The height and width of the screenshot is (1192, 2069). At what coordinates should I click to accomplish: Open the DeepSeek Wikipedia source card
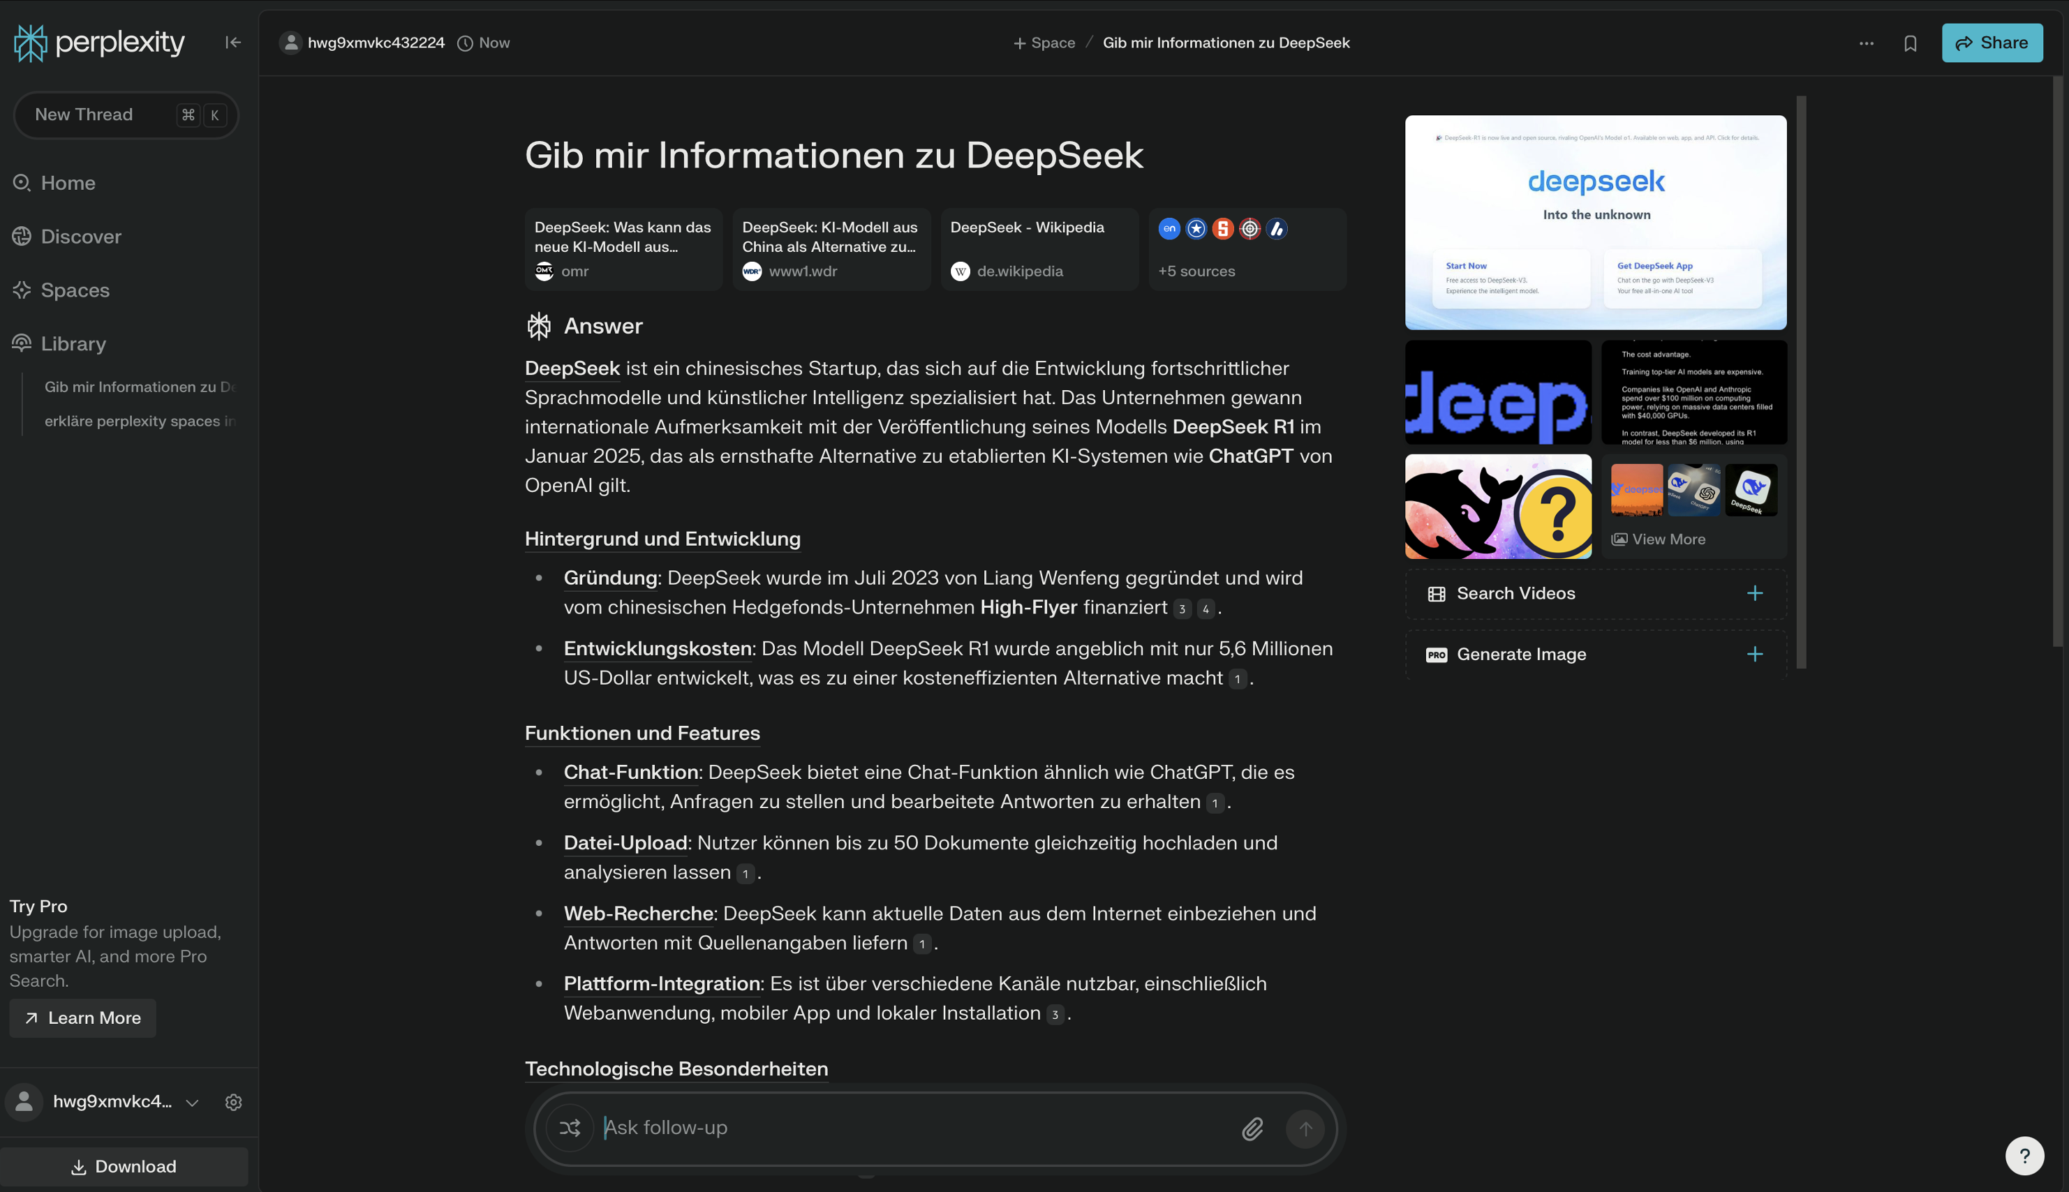1039,249
